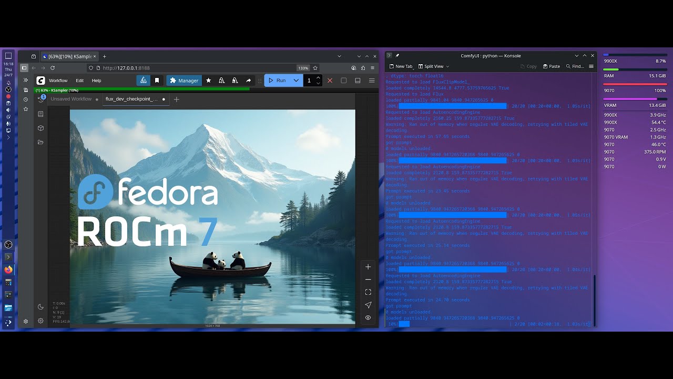Toggle dark theme moon icon
This screenshot has width=673, height=379.
(40, 307)
